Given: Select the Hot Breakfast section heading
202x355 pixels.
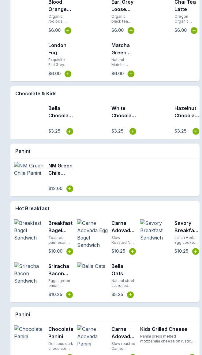Looking at the screenshot, I should pyautogui.click(x=32, y=208).
